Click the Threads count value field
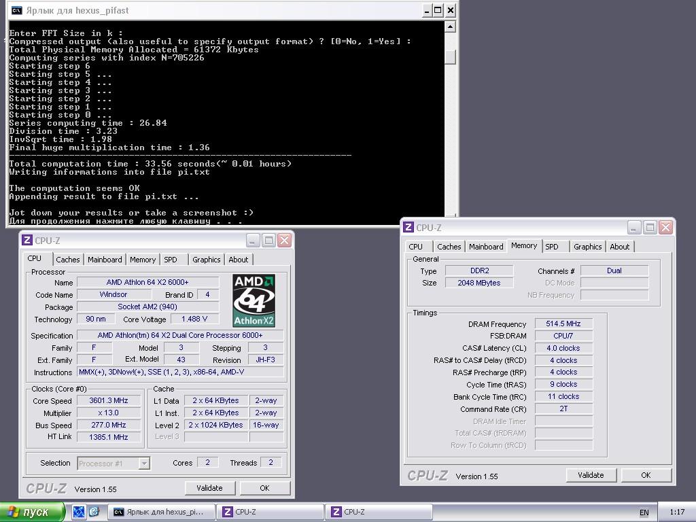The width and height of the screenshot is (696, 522). tap(271, 462)
